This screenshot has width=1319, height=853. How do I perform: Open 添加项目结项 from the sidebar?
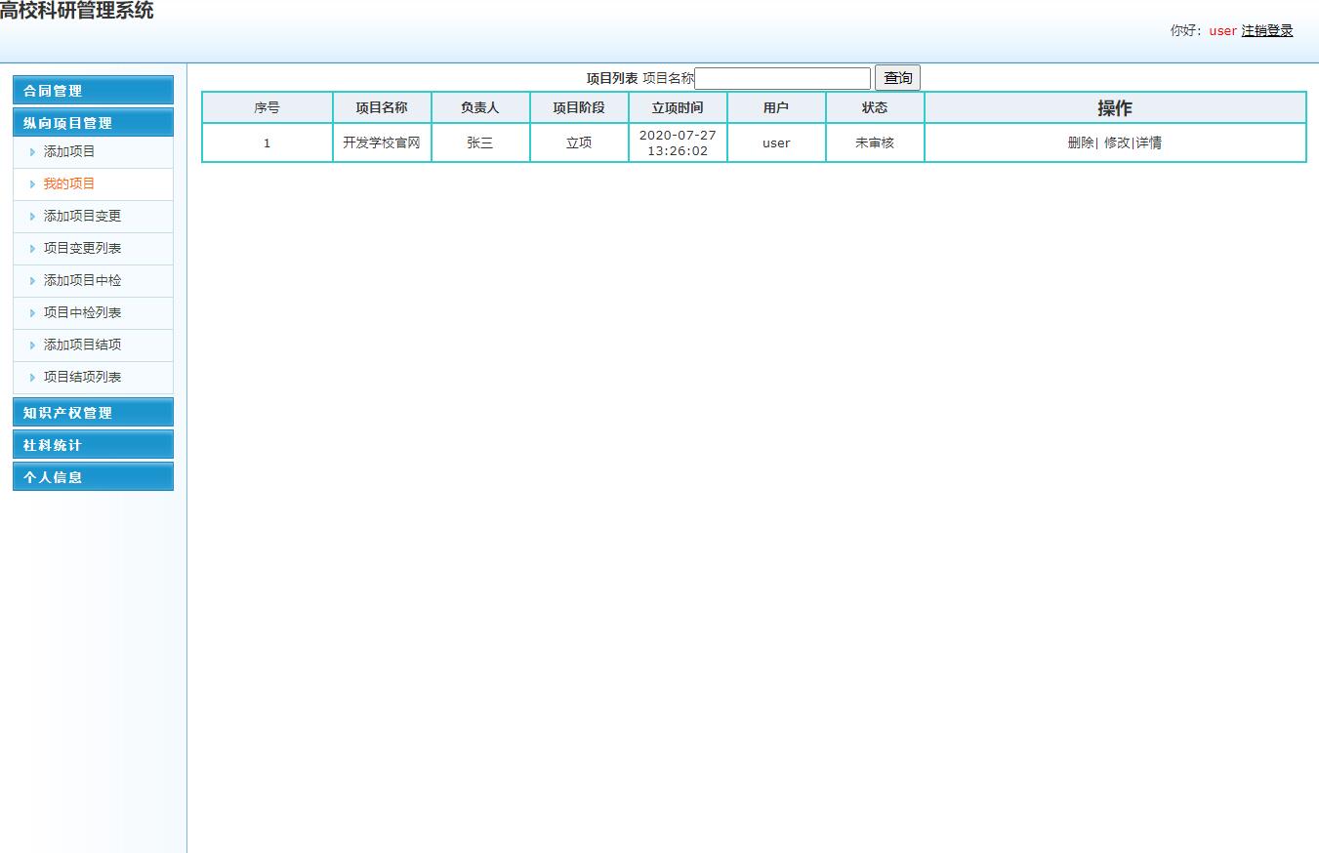[x=82, y=345]
